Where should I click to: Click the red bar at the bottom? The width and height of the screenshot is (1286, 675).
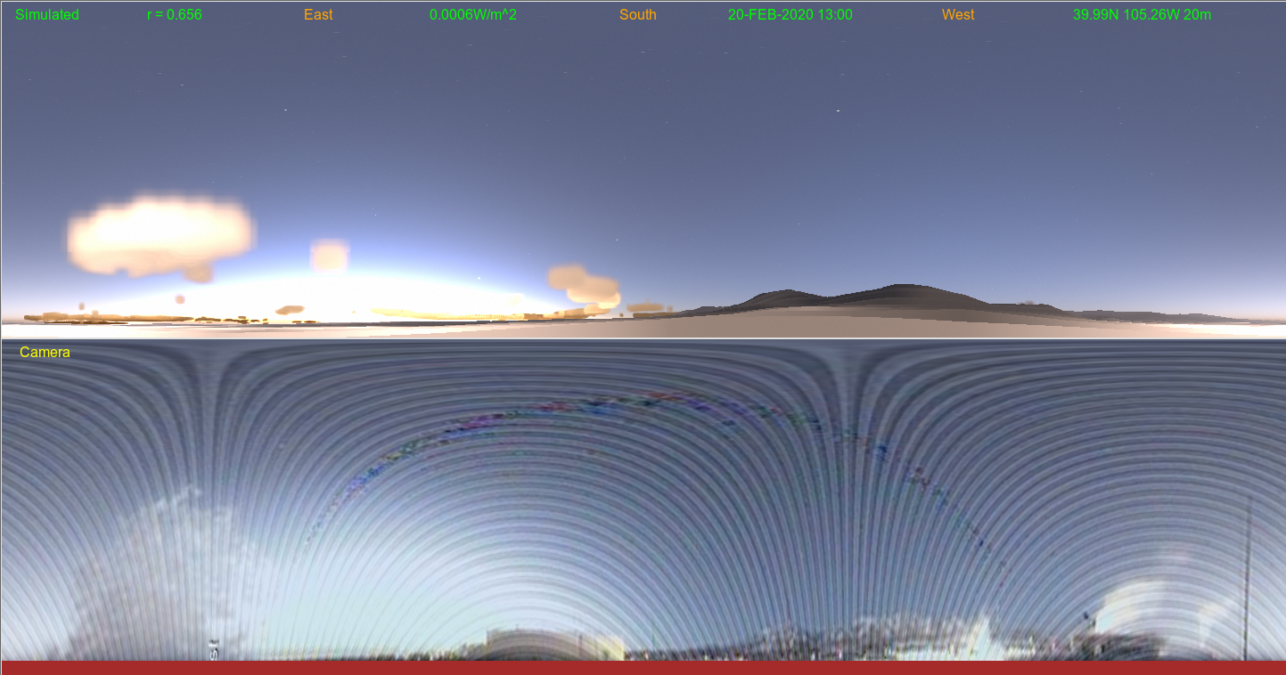643,667
